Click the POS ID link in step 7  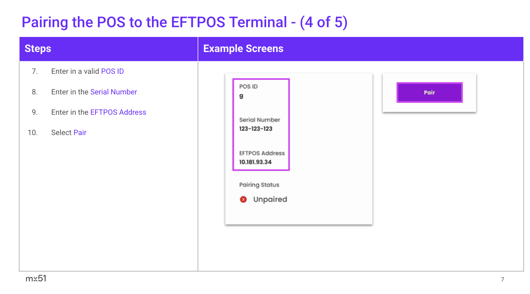point(112,71)
